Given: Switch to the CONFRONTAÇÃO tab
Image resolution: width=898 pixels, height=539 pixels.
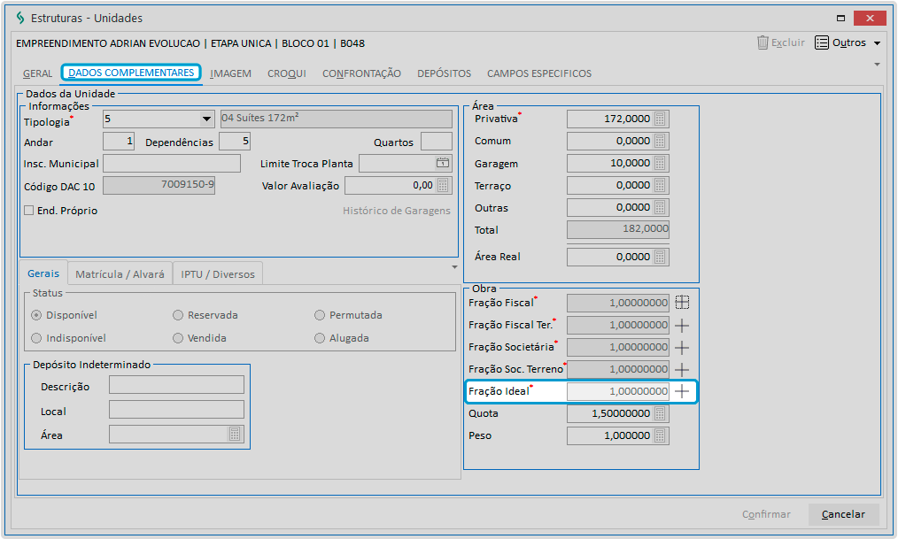Looking at the screenshot, I should pyautogui.click(x=361, y=73).
